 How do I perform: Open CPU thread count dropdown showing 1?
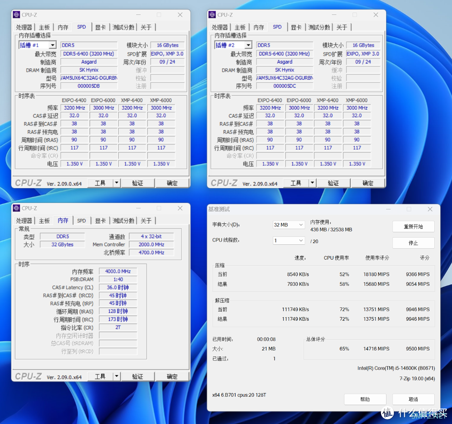288,240
